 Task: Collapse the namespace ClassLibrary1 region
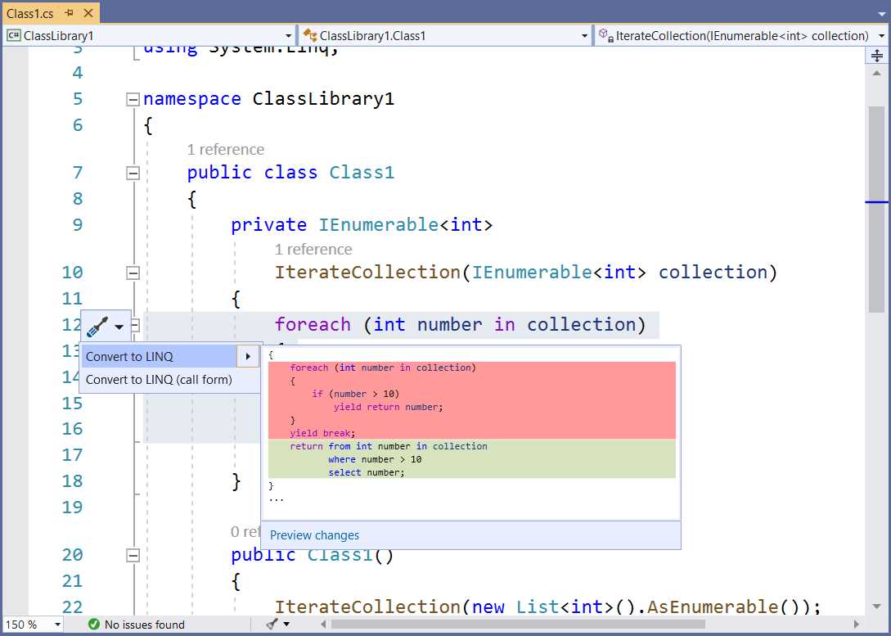click(x=132, y=98)
